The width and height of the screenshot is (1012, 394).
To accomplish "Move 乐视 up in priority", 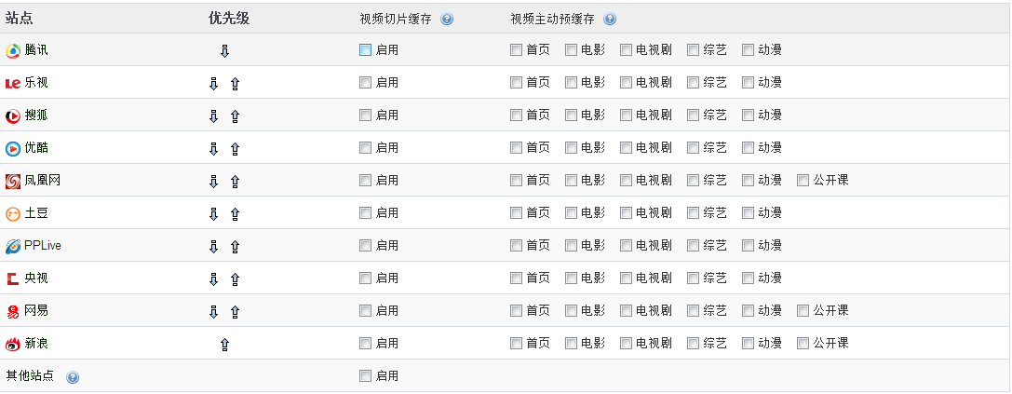I will click(235, 84).
